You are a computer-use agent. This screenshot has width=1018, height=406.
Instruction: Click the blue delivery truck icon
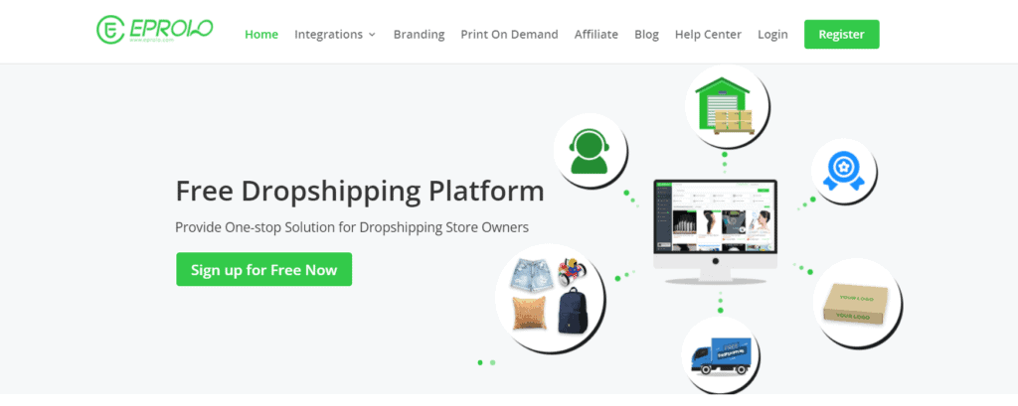coord(721,354)
